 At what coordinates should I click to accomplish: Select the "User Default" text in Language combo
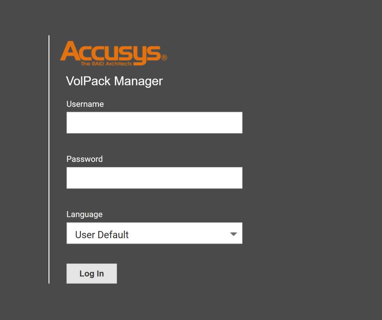click(x=102, y=234)
